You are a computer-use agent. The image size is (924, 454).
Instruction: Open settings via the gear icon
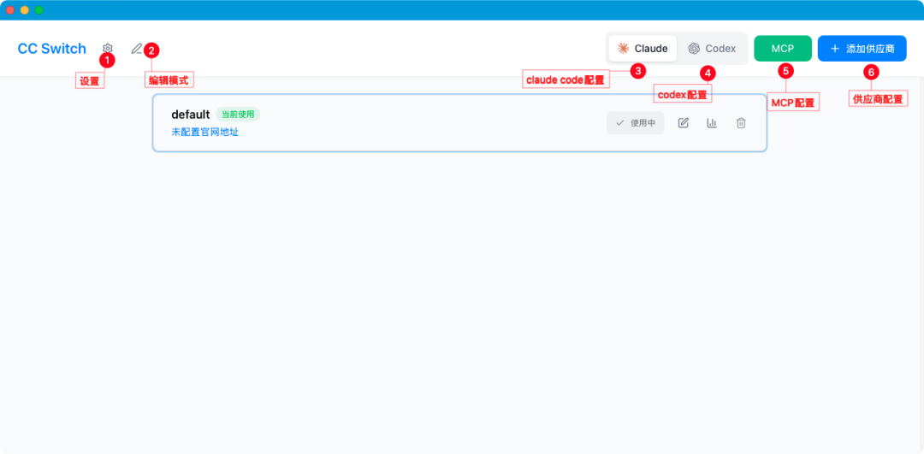coord(107,49)
